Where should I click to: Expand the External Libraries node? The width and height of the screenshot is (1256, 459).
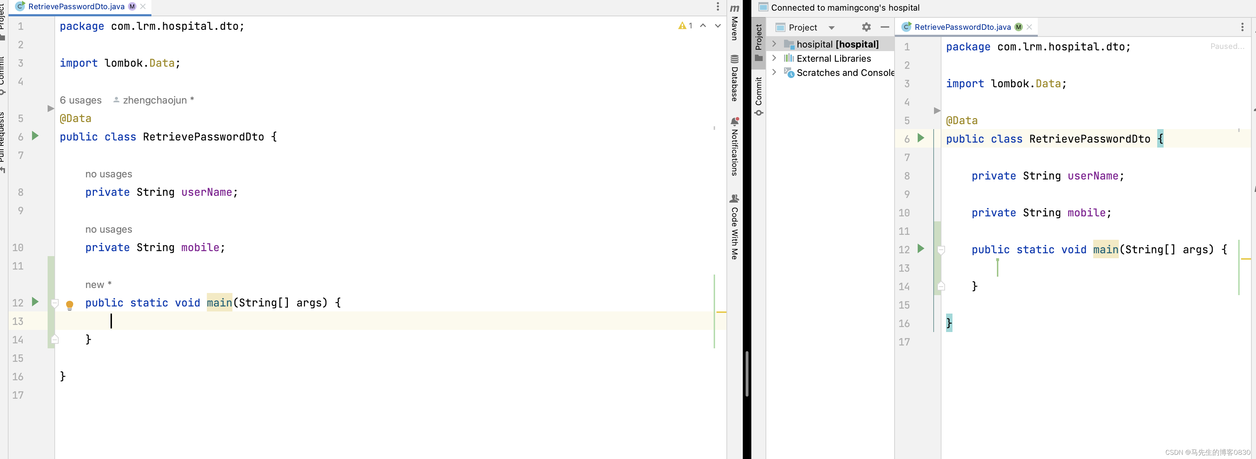(x=774, y=58)
